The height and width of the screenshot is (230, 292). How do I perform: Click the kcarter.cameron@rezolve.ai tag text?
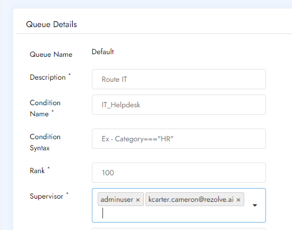tap(191, 199)
